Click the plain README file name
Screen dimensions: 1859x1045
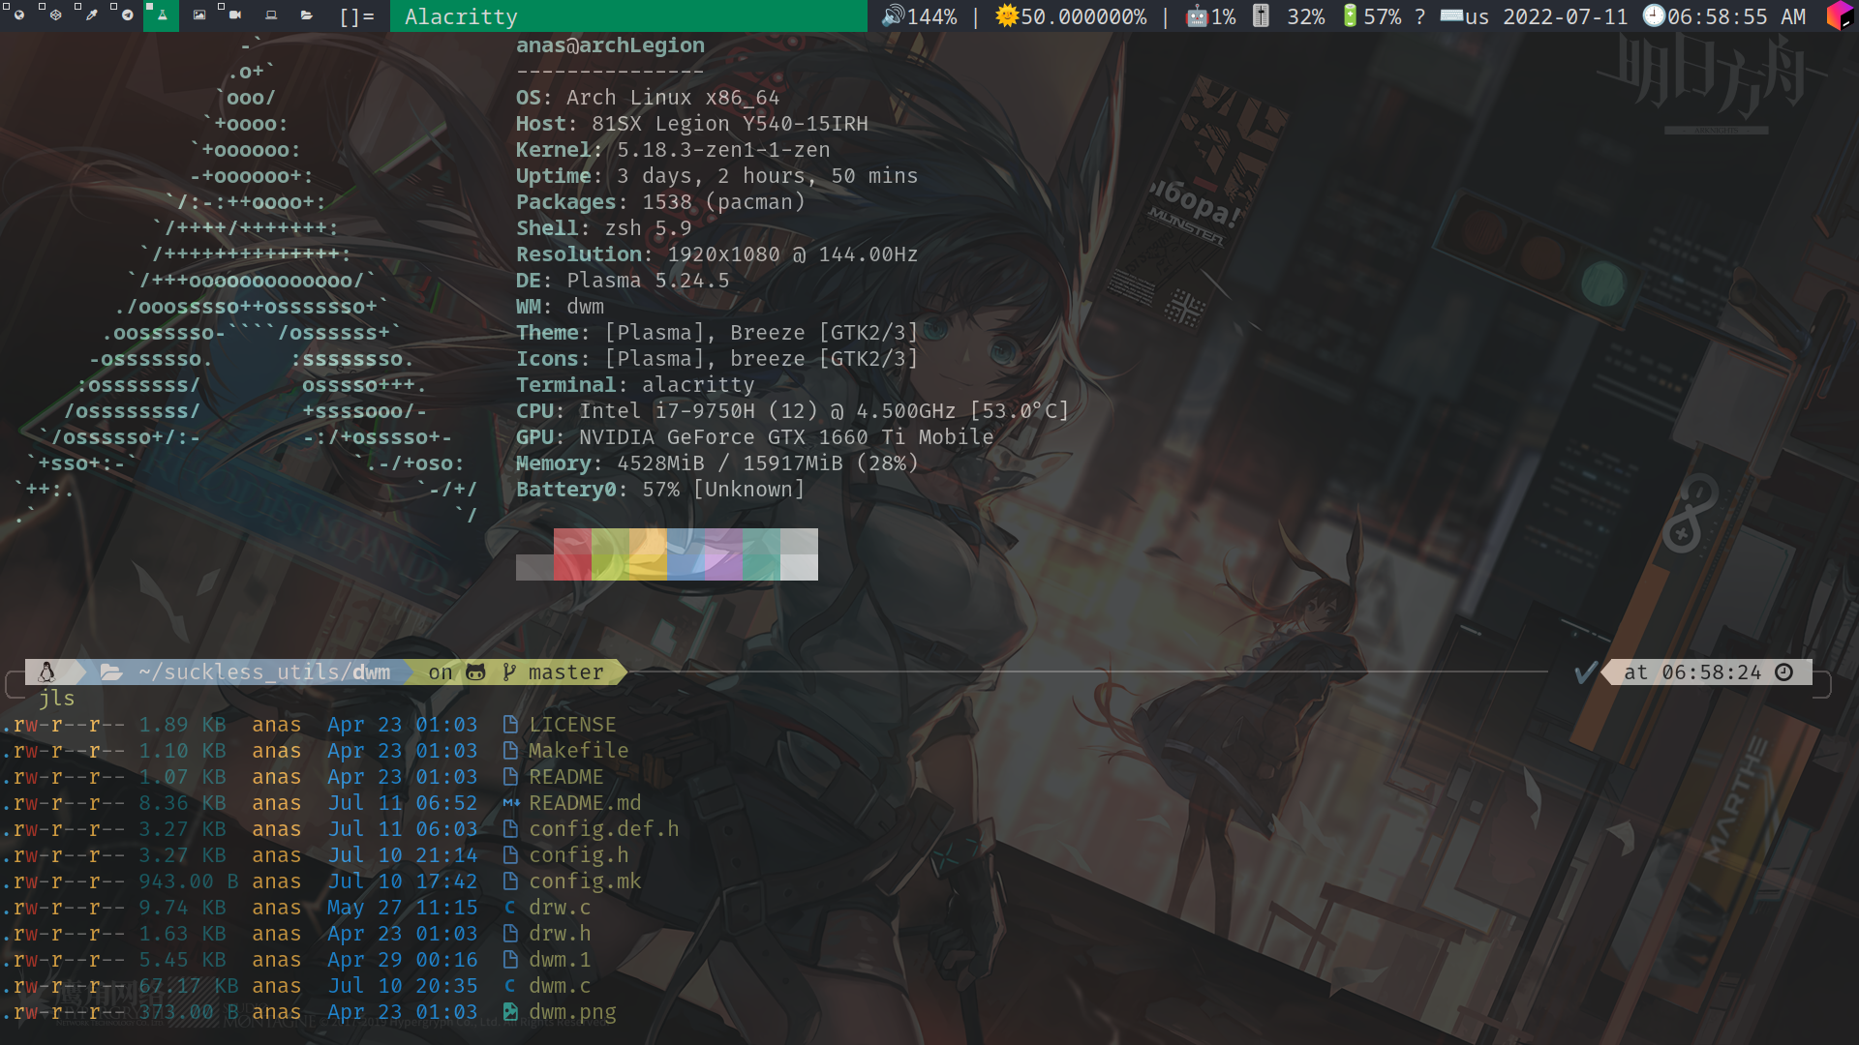pos(565,776)
